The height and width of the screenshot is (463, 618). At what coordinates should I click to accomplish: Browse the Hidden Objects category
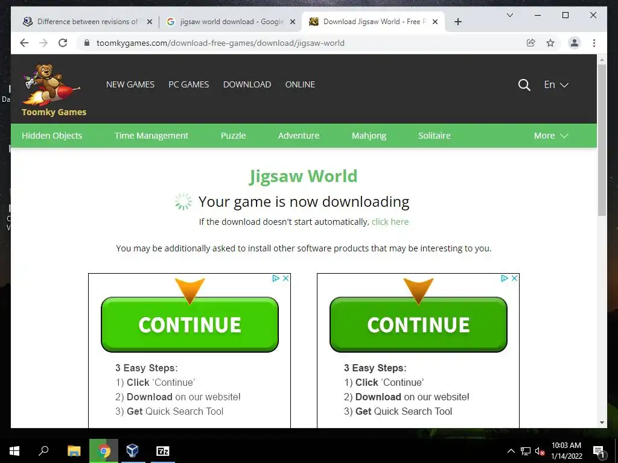point(52,136)
